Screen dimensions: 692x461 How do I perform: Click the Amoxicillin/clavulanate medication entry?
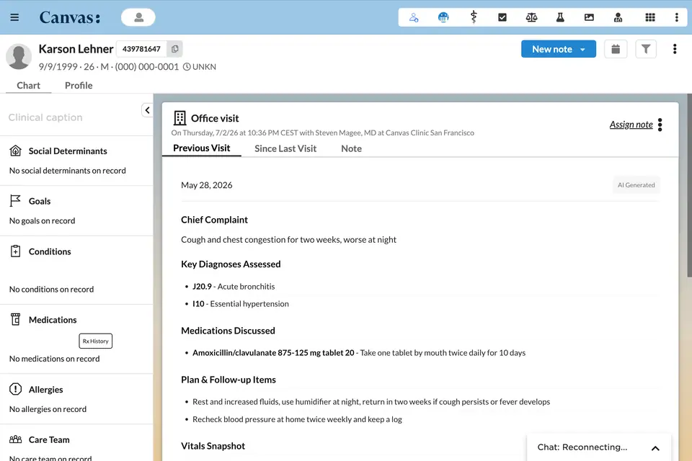[x=359, y=353]
